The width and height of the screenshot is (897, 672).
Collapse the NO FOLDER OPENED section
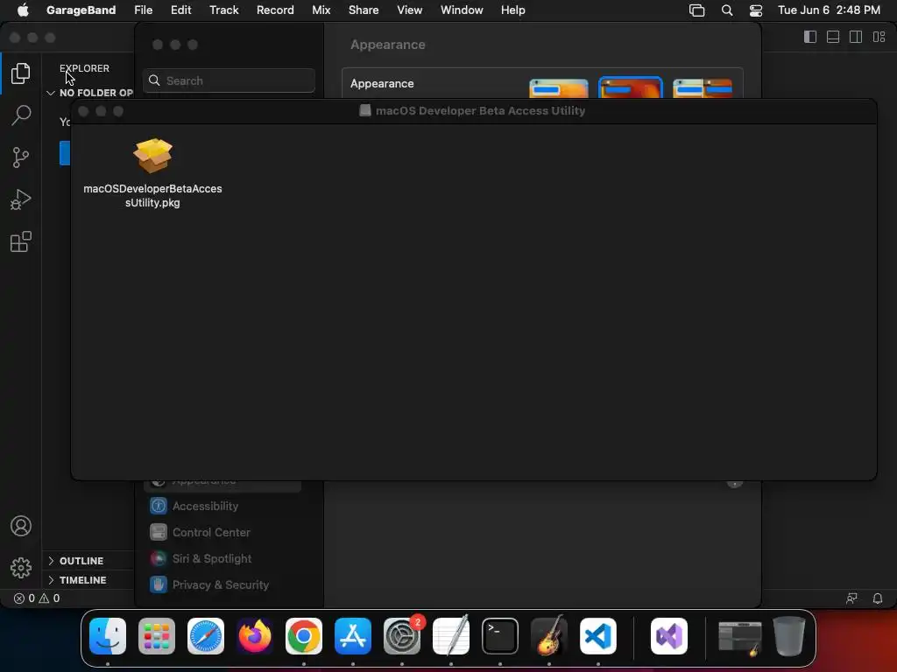click(90, 93)
